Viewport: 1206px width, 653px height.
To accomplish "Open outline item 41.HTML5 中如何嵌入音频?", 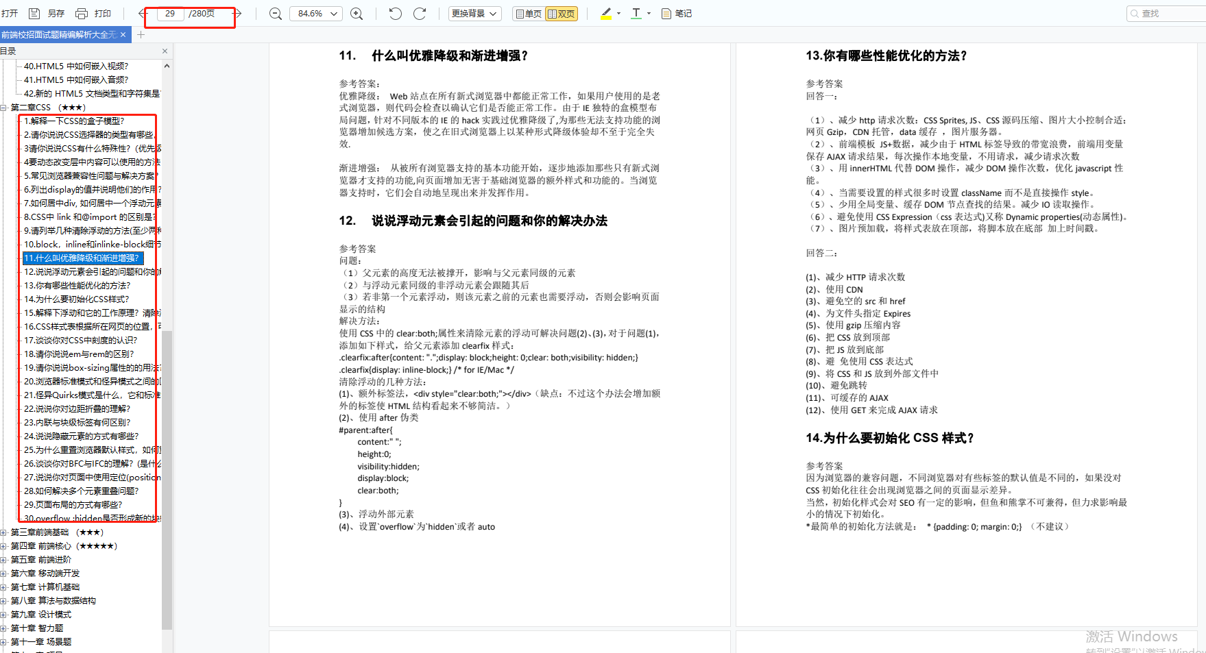I will tap(76, 80).
